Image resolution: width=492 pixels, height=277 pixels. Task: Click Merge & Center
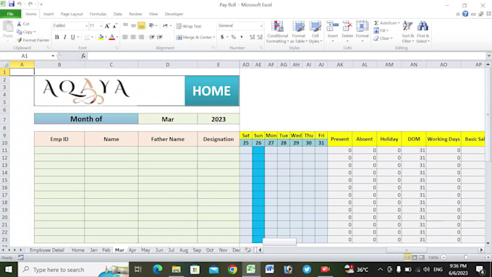194,37
